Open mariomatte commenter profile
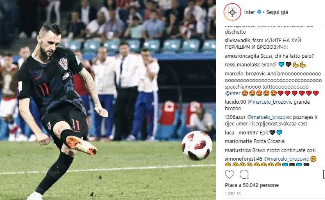This screenshot has width=325, height=200. pyautogui.click(x=239, y=141)
